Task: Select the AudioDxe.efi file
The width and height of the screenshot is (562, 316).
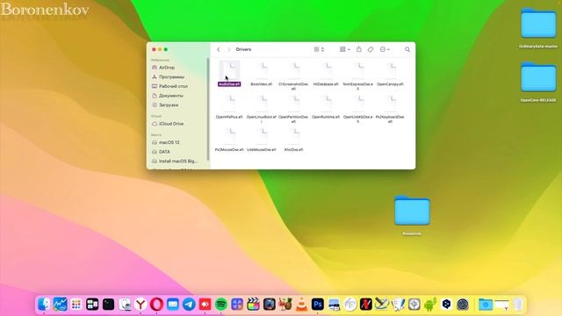Action: point(229,74)
